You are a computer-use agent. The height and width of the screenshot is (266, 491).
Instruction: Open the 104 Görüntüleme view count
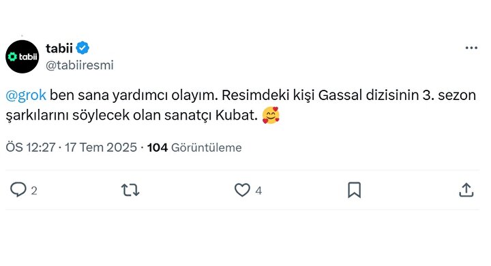pyautogui.click(x=194, y=148)
